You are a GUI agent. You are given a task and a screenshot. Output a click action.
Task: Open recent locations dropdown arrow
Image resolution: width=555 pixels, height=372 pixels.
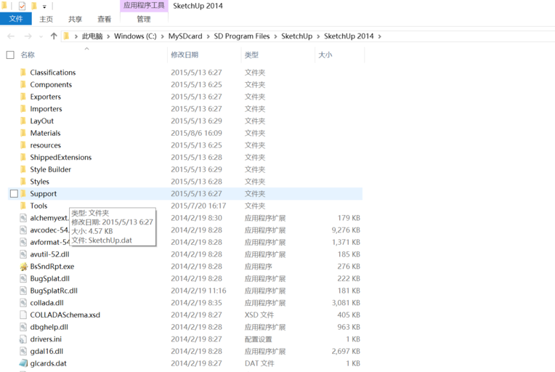tap(41, 36)
